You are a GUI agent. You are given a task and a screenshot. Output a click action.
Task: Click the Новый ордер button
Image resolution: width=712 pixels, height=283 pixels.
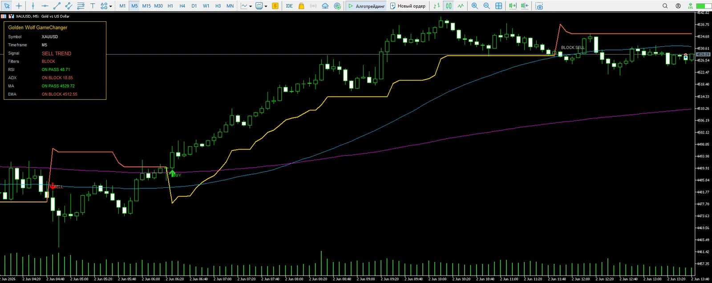pos(408,6)
